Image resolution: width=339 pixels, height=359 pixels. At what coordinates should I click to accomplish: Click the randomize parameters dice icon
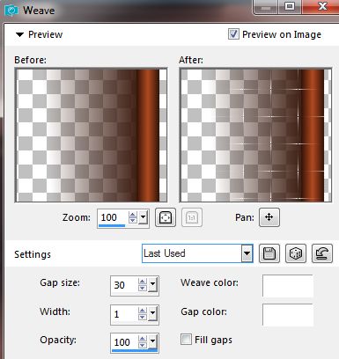(x=296, y=253)
